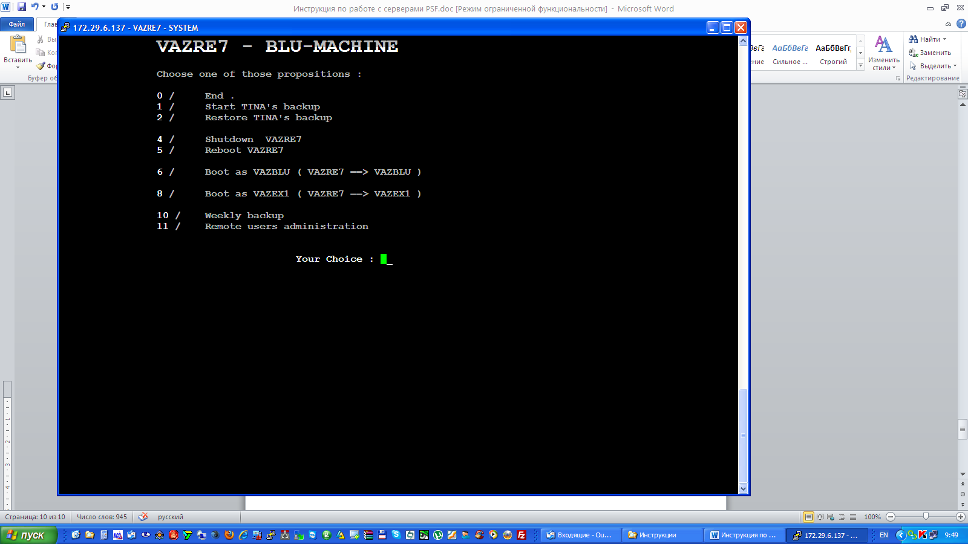The width and height of the screenshot is (968, 544).
Task: Collapse the Word ribbon with caret icon
Action: (x=948, y=24)
